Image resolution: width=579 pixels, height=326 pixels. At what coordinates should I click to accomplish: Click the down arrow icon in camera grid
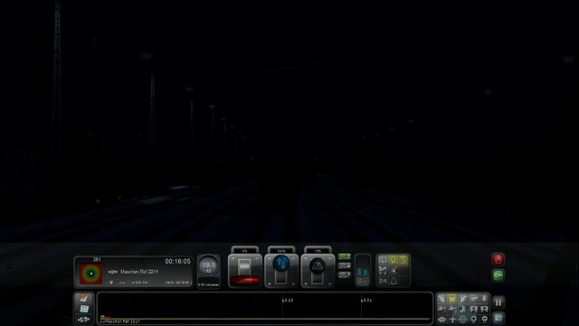click(x=484, y=298)
